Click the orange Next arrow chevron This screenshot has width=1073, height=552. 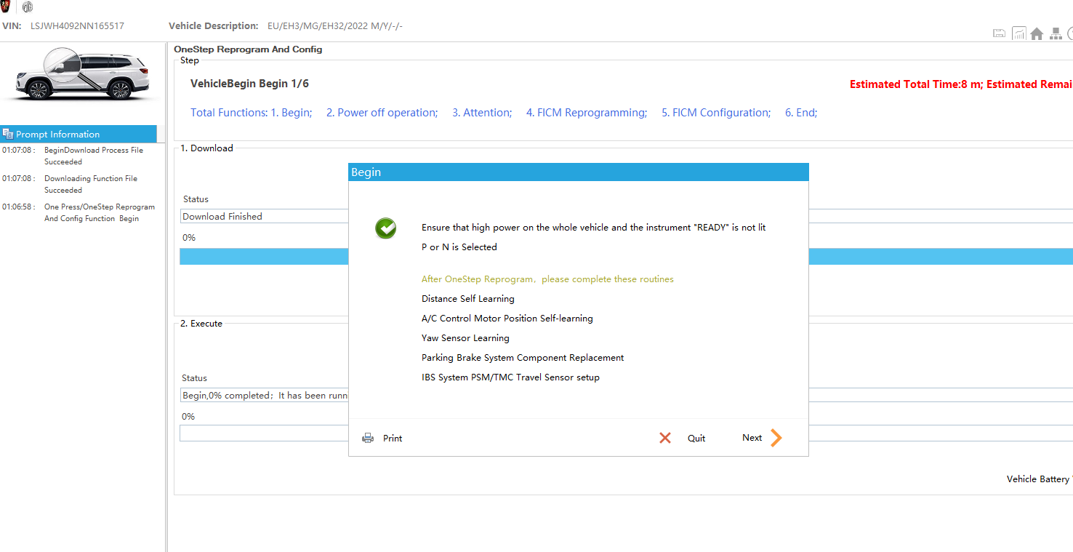(x=776, y=438)
